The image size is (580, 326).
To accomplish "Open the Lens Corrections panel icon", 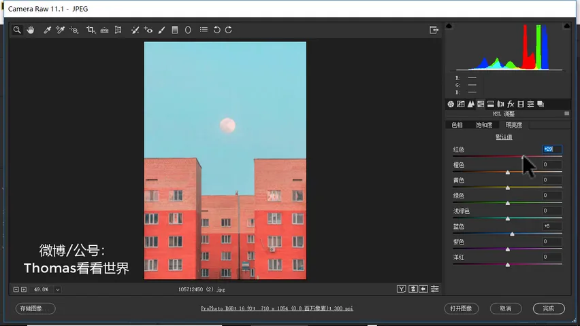I will (500, 104).
